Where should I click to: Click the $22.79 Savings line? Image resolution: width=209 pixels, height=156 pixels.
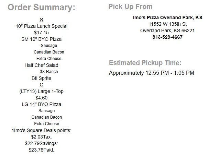41,143
